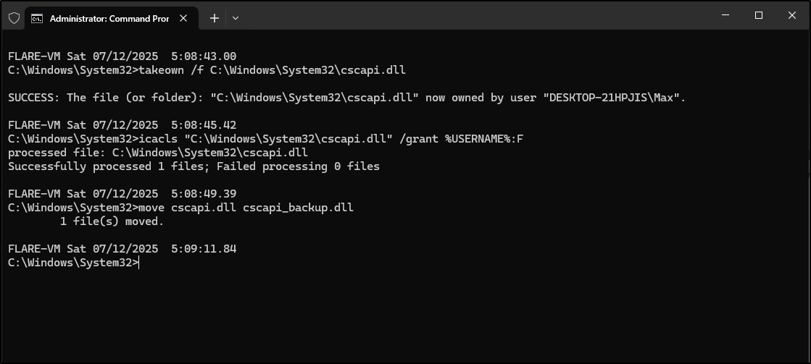Click the Command Prompt tab icon

(37, 19)
